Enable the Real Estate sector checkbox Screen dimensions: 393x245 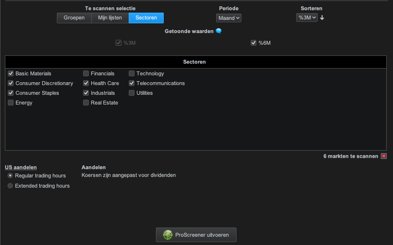click(x=86, y=103)
